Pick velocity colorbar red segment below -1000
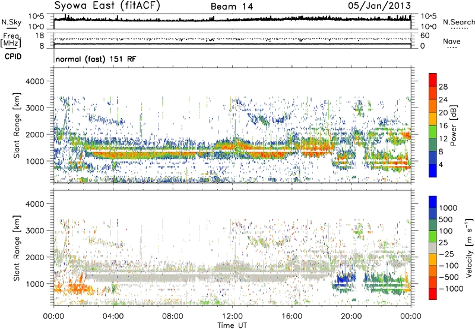Viewport: 475px width, 329px height. (433, 294)
